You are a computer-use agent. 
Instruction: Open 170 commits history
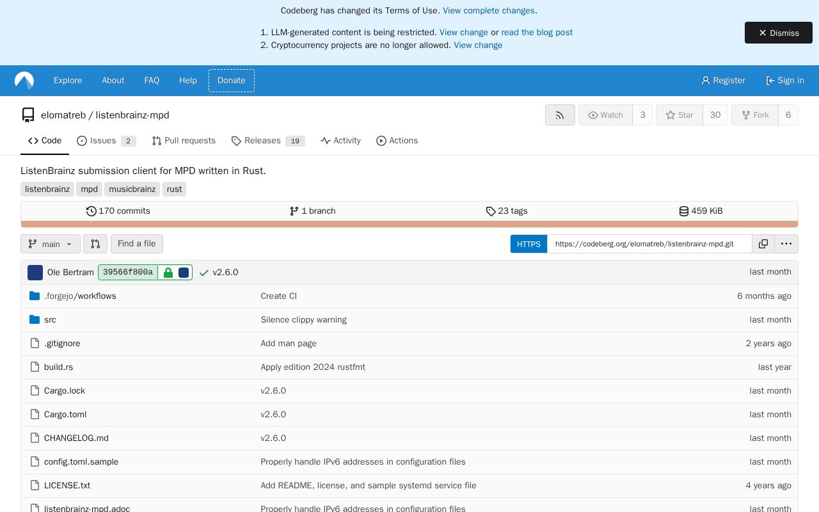118,211
